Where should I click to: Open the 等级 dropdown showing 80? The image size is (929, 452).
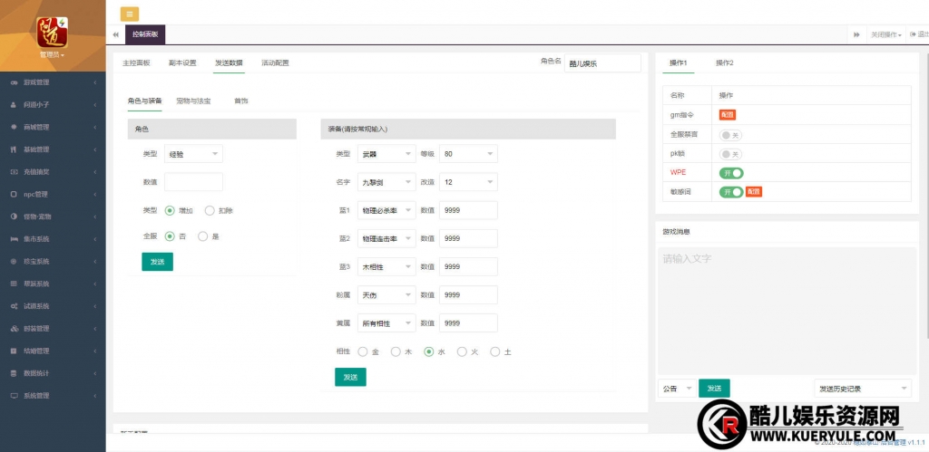tap(468, 154)
